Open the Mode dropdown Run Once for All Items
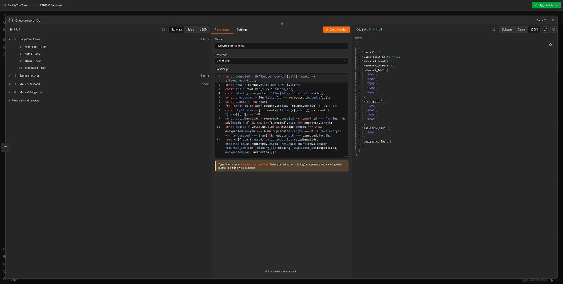The width and height of the screenshot is (563, 284). 281,46
